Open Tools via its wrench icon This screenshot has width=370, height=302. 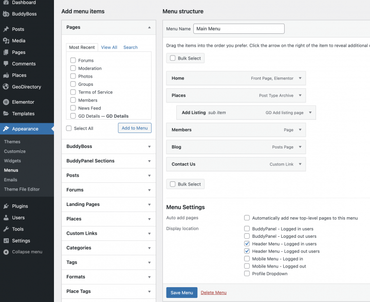coord(6,229)
